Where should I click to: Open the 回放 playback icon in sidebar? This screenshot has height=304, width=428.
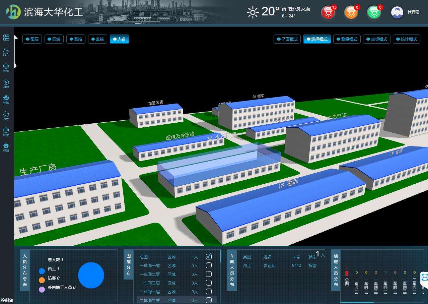tap(6, 83)
